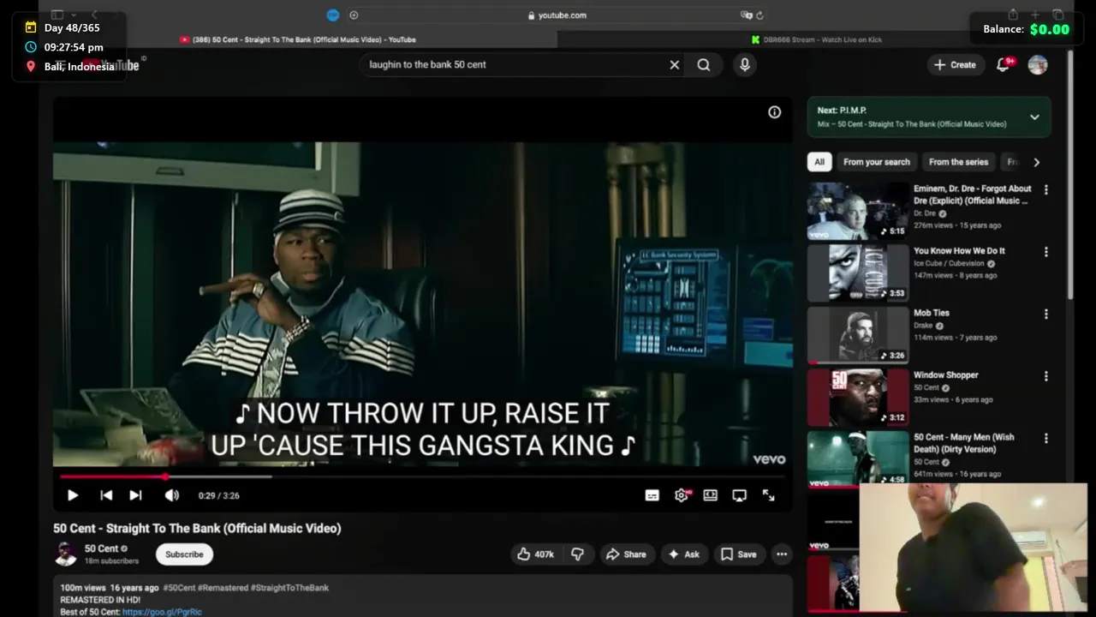Open the goo.gl/PgrRic link in the description
Viewport: 1096px width, 617px height.
pyautogui.click(x=162, y=612)
